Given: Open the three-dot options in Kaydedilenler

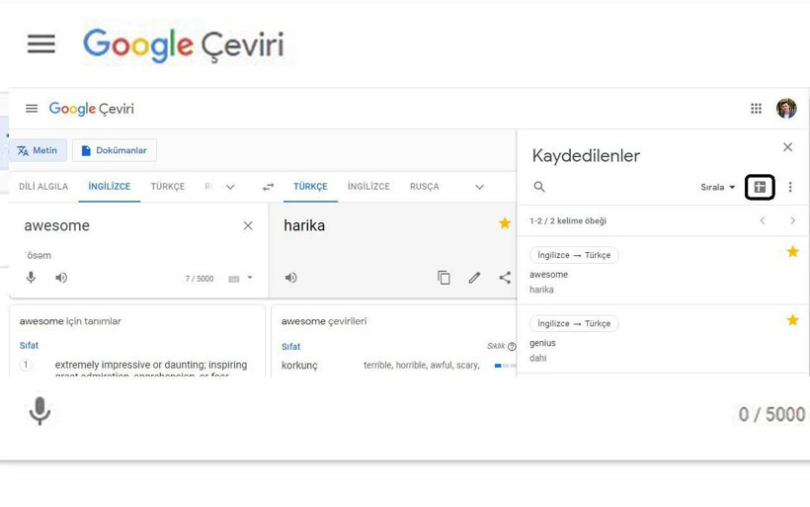Looking at the screenshot, I should click(790, 187).
